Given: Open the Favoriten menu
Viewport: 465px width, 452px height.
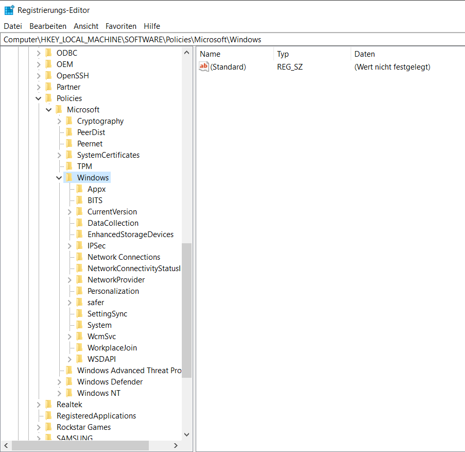Looking at the screenshot, I should click(121, 26).
